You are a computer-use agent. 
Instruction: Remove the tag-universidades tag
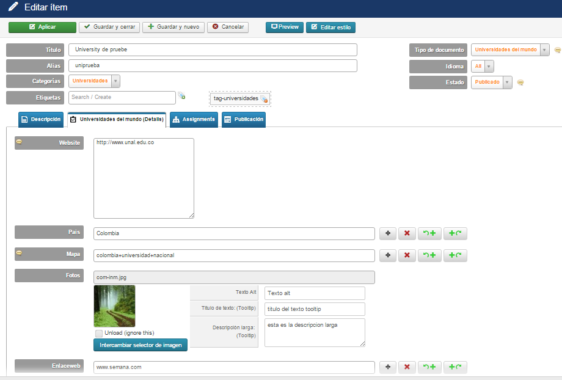pos(264,99)
